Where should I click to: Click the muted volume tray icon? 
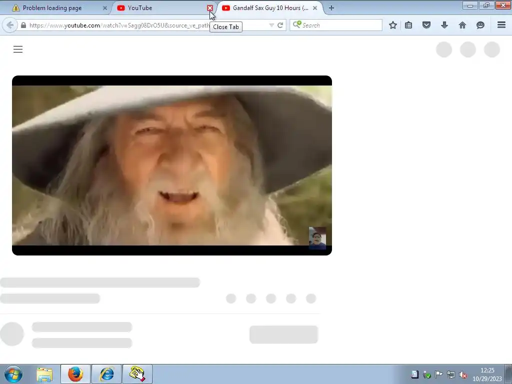(x=462, y=374)
